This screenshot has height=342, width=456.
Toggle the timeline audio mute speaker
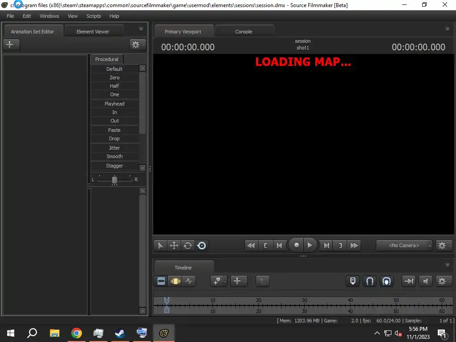point(425,281)
